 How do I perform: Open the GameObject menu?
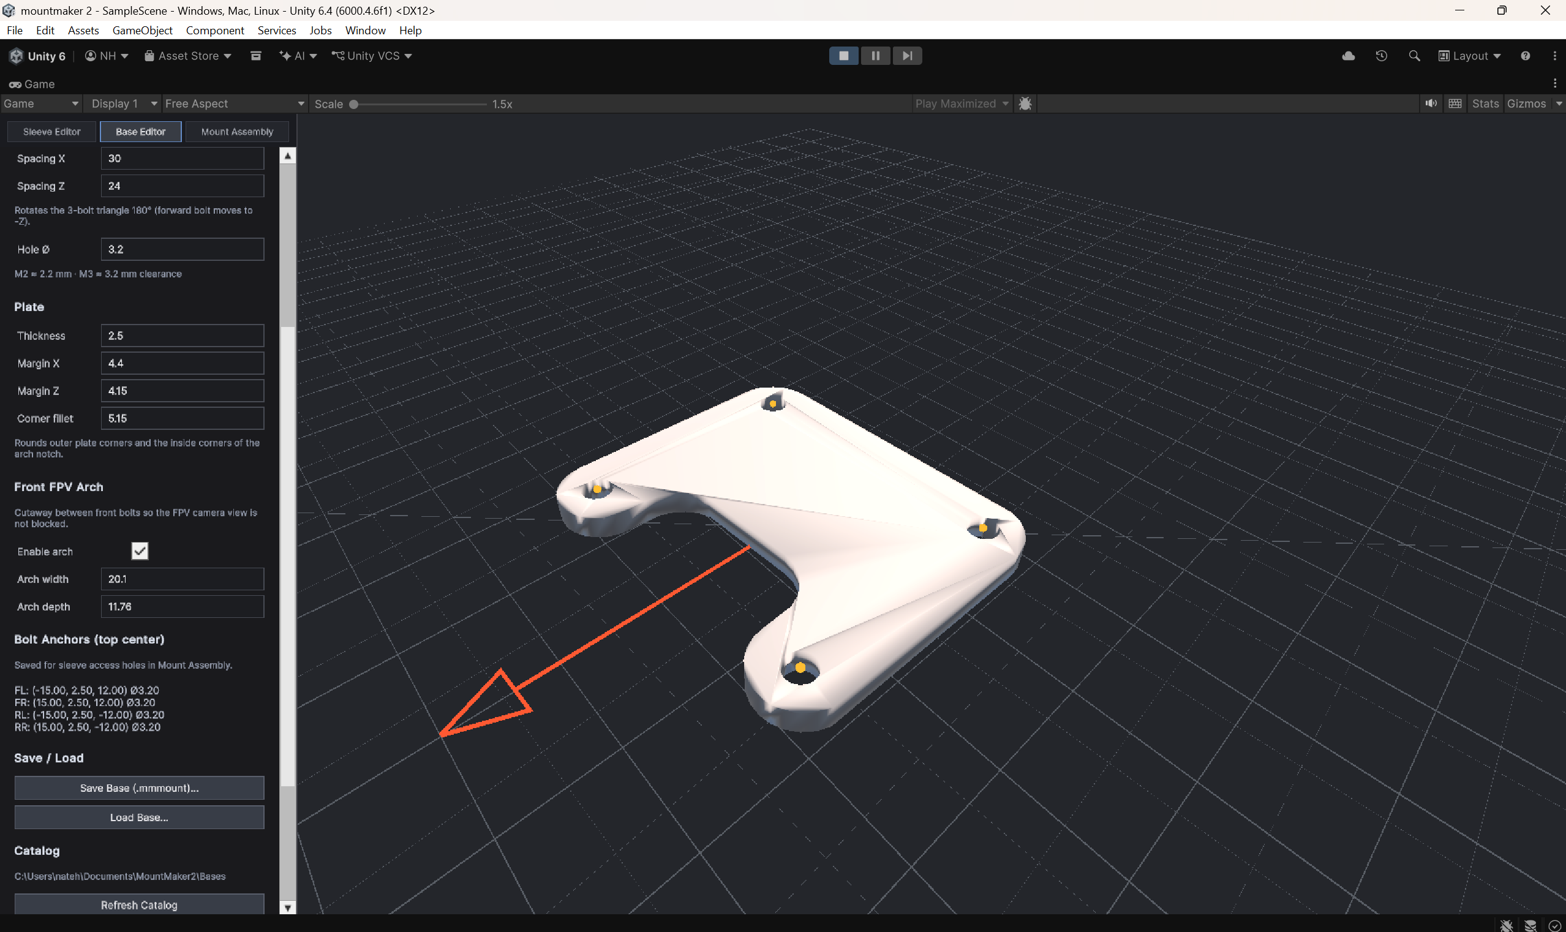pos(143,30)
